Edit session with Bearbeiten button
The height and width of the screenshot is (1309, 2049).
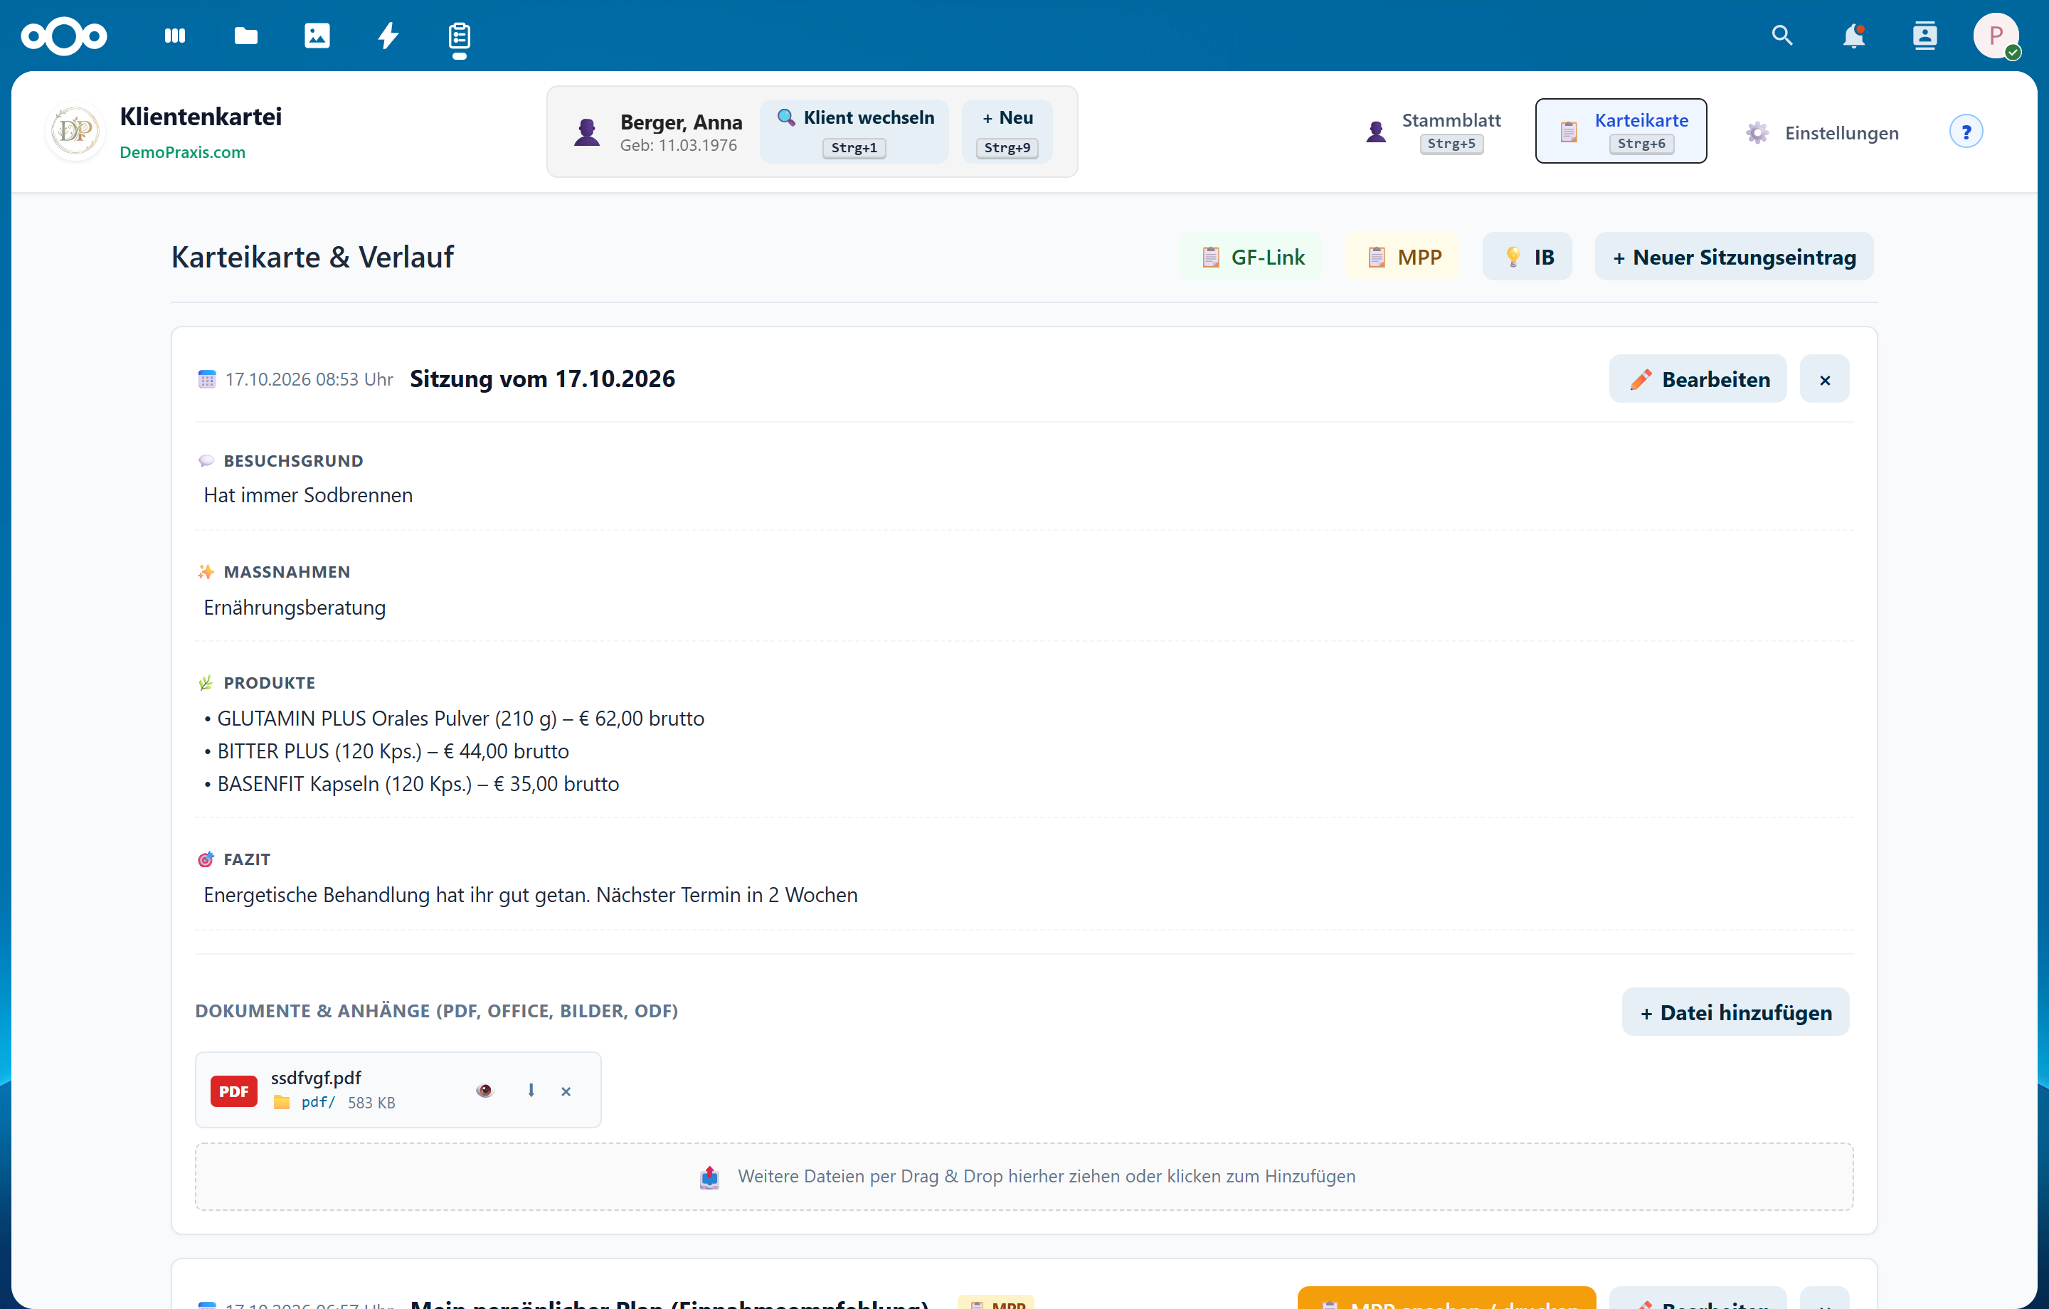[1698, 380]
